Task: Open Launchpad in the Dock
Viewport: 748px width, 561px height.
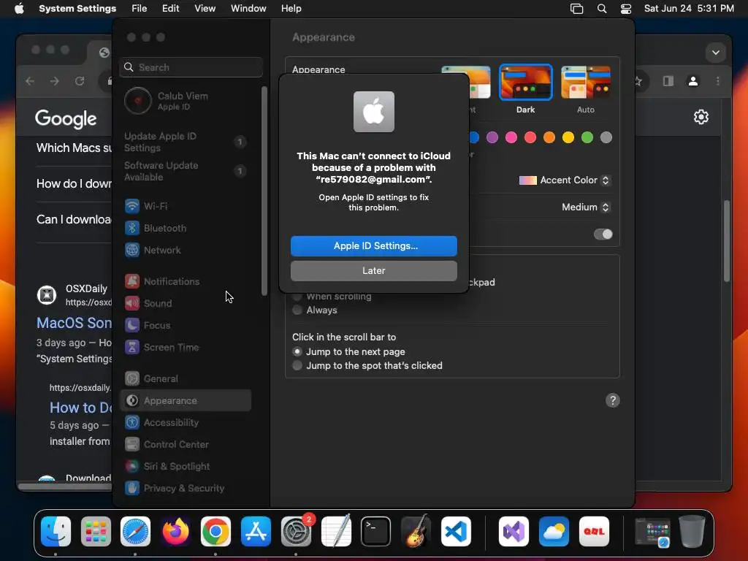Action: click(96, 531)
